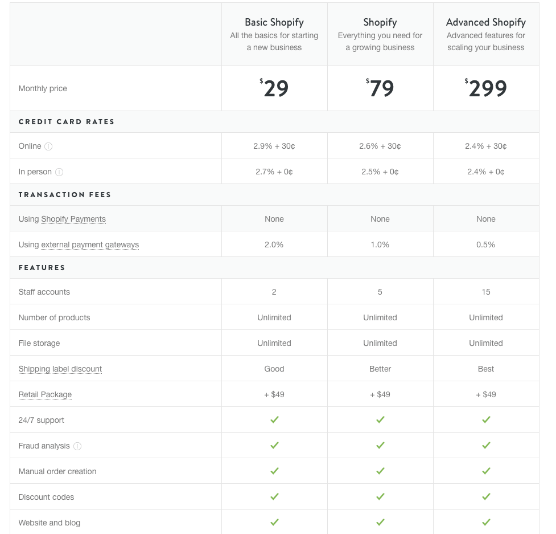Click the $299 monthly price

[486, 88]
